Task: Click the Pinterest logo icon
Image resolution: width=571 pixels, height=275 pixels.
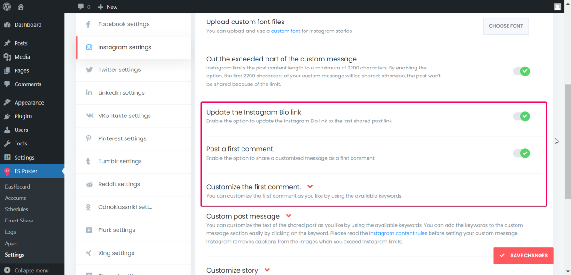Action: click(x=88, y=138)
